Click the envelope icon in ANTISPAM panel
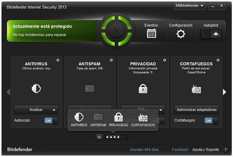The width and height of the screenshot is (233, 157). pyautogui.click(x=89, y=89)
